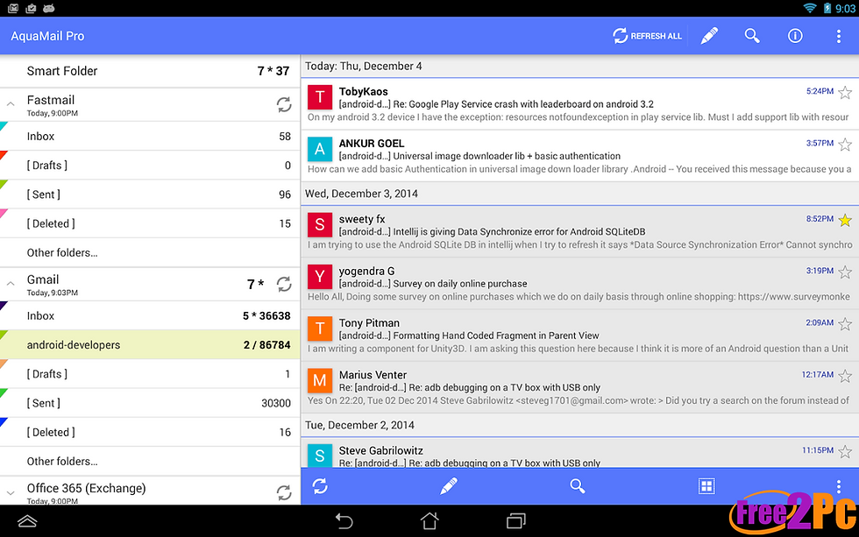The height and width of the screenshot is (537, 859).
Task: Sync the Fastmail account with refresh icon
Action: coord(284,104)
